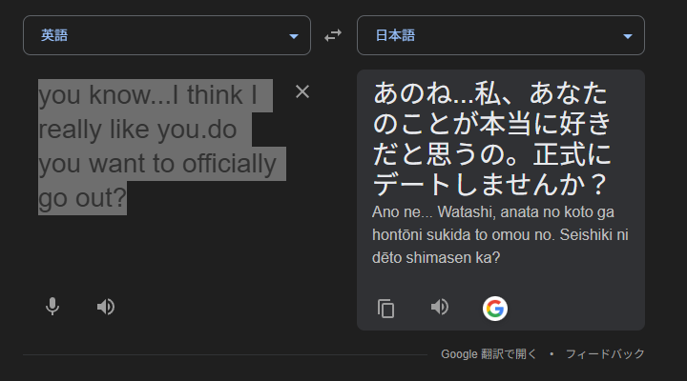Copy the Japanese translation
Image resolution: width=687 pixels, height=381 pixels.
tap(385, 308)
